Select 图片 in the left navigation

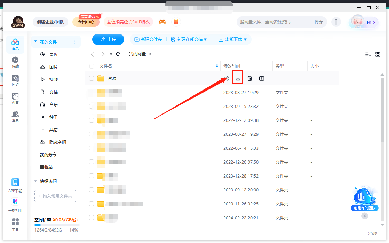coord(54,67)
